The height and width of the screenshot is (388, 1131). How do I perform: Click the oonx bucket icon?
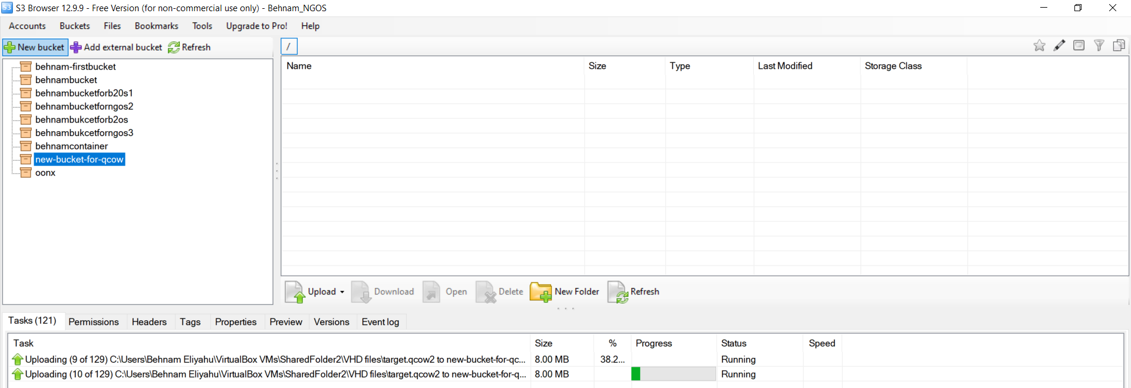[x=26, y=173]
